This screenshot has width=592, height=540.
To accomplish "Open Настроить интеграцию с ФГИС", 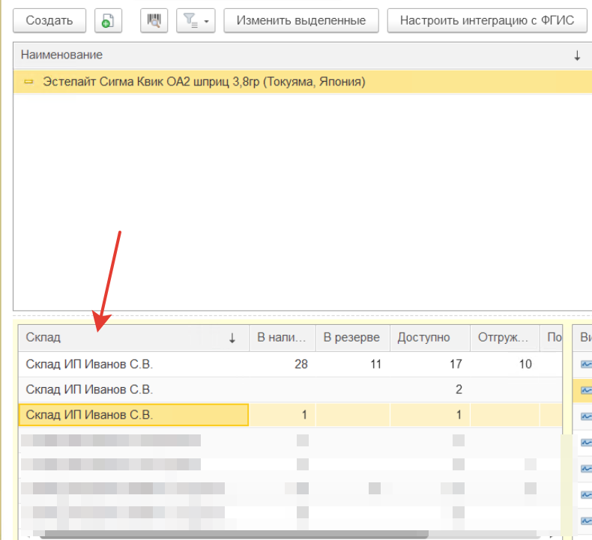I will tap(487, 20).
